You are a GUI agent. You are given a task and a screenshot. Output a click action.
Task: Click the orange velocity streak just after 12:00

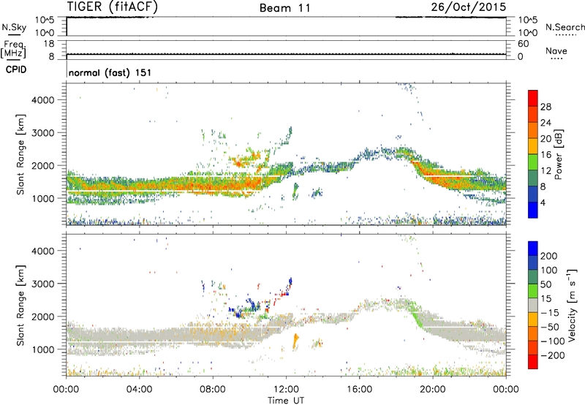(x=296, y=341)
